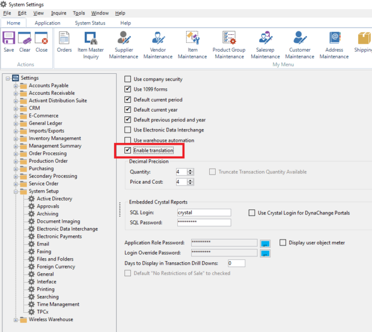
Task: Launch Salesrep Maintenance icon
Action: pyautogui.click(x=265, y=37)
